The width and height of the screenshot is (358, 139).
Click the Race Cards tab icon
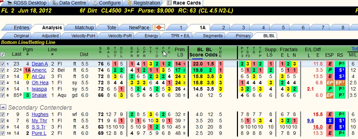[169, 3]
